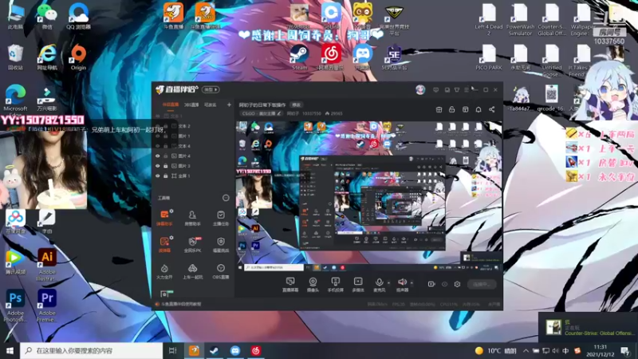
Task: Toggle lock on 全屏 1 layer
Action: [166, 176]
